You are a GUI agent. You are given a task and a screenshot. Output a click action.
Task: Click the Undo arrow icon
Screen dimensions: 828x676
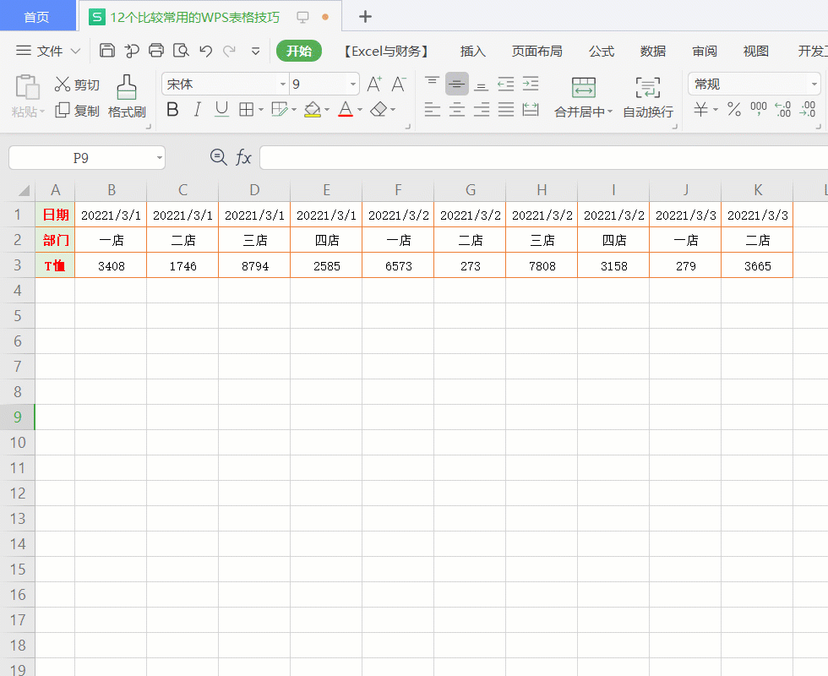(205, 51)
